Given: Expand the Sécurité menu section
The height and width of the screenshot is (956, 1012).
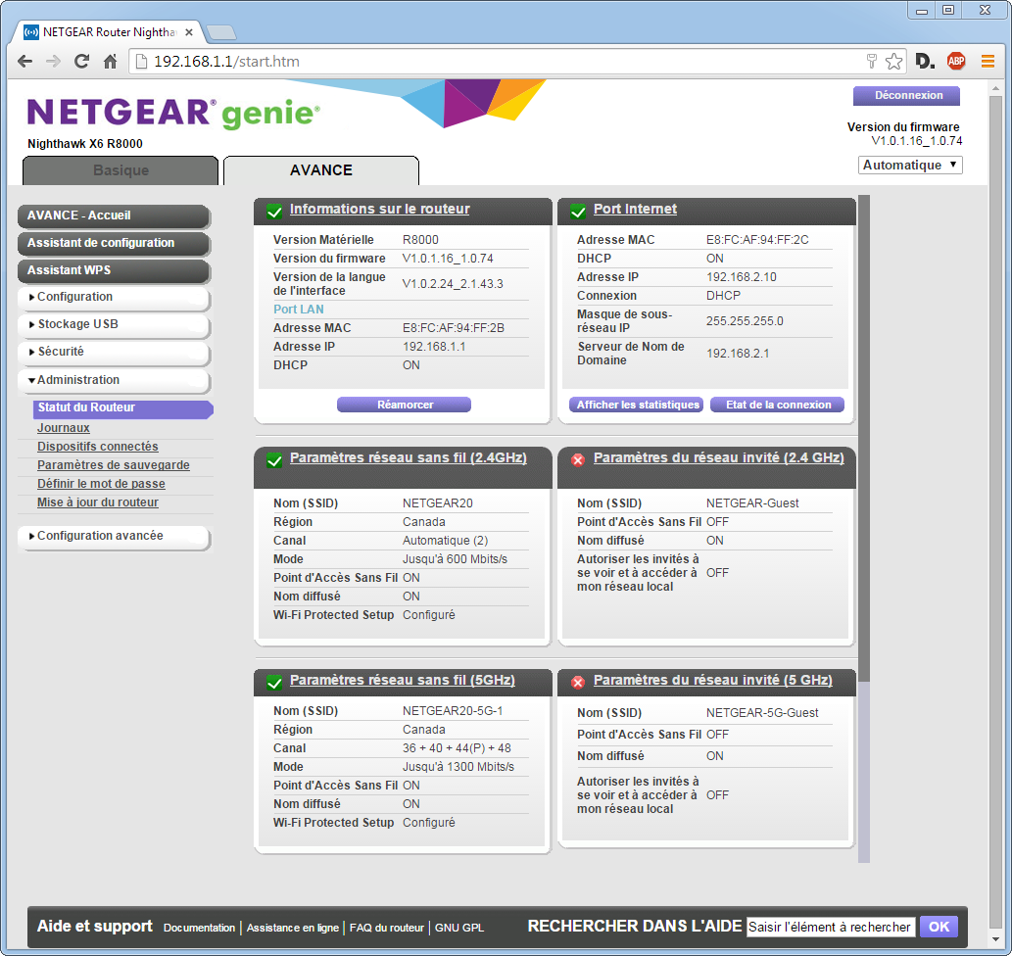Looking at the screenshot, I should (113, 352).
